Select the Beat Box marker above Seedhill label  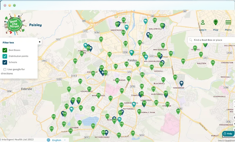pyautogui.click(x=152, y=67)
